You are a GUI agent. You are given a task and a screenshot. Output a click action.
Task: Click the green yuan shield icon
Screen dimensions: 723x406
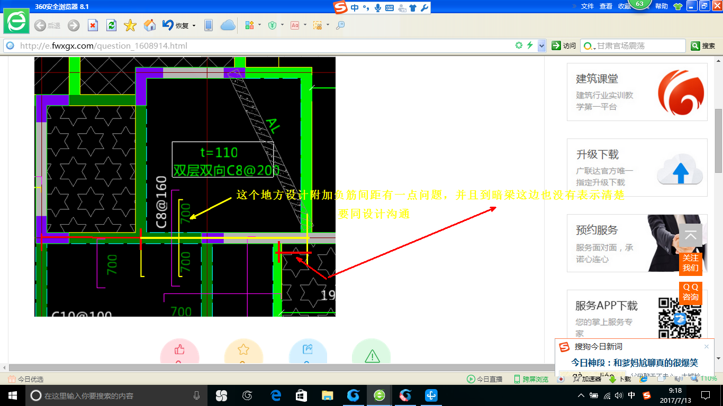[x=273, y=25]
